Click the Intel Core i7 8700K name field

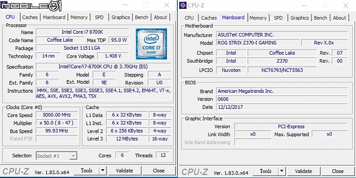pyautogui.click(x=82, y=32)
